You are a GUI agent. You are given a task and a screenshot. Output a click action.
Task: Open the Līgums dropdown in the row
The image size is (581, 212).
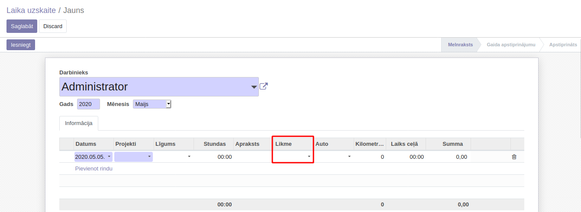[x=173, y=157]
